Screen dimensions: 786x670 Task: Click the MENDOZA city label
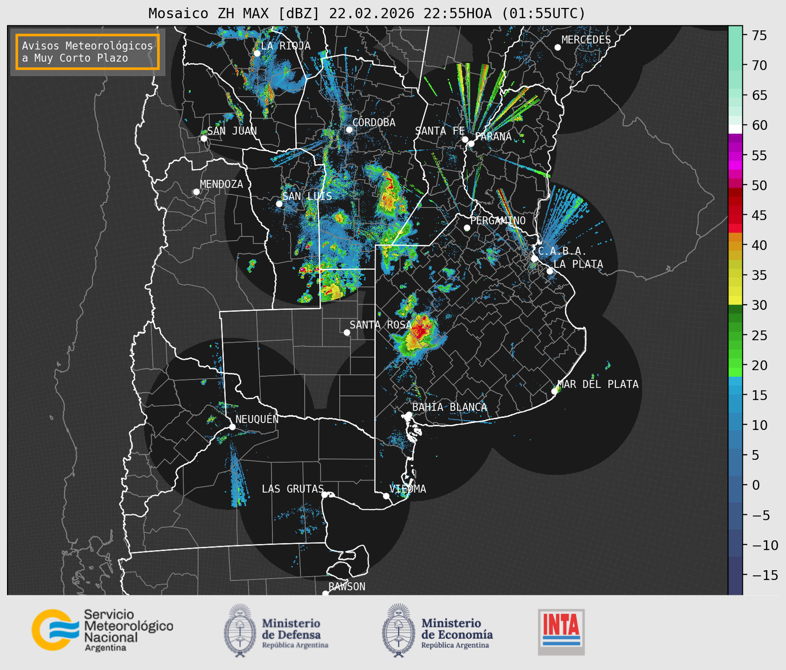[221, 184]
